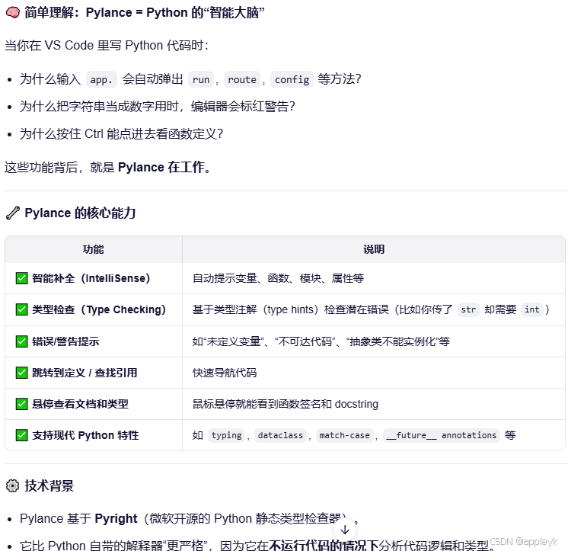Click the 智能补全 (IntelliSense) cell text
Image resolution: width=568 pixels, height=551 pixels.
91,278
